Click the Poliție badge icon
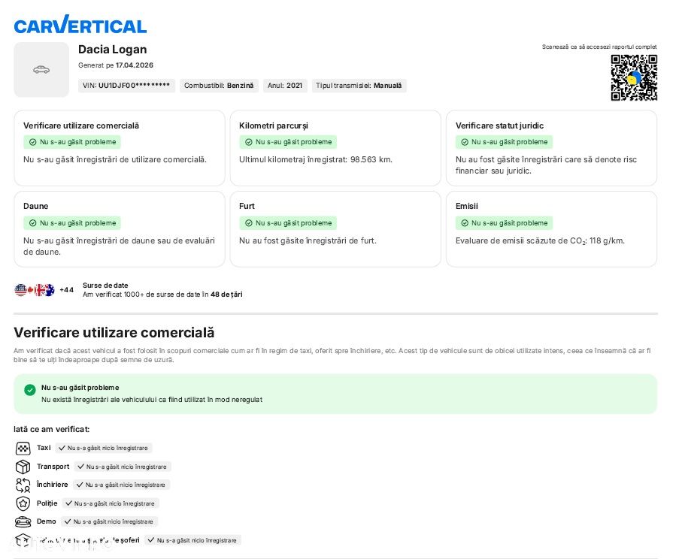676x559 pixels. coord(23,503)
